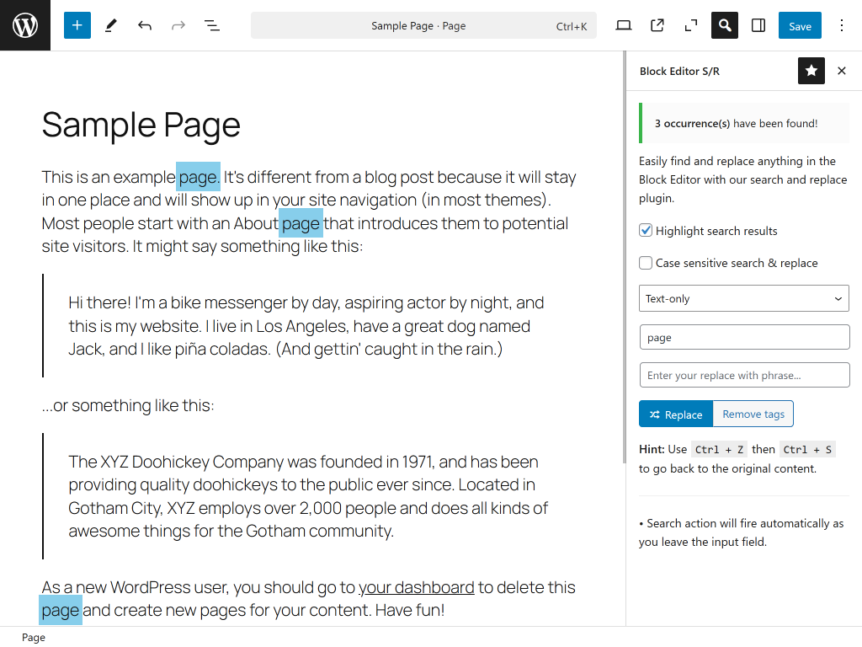
Task: Click the 'Ctrl + Z' hint key
Action: [x=720, y=450]
